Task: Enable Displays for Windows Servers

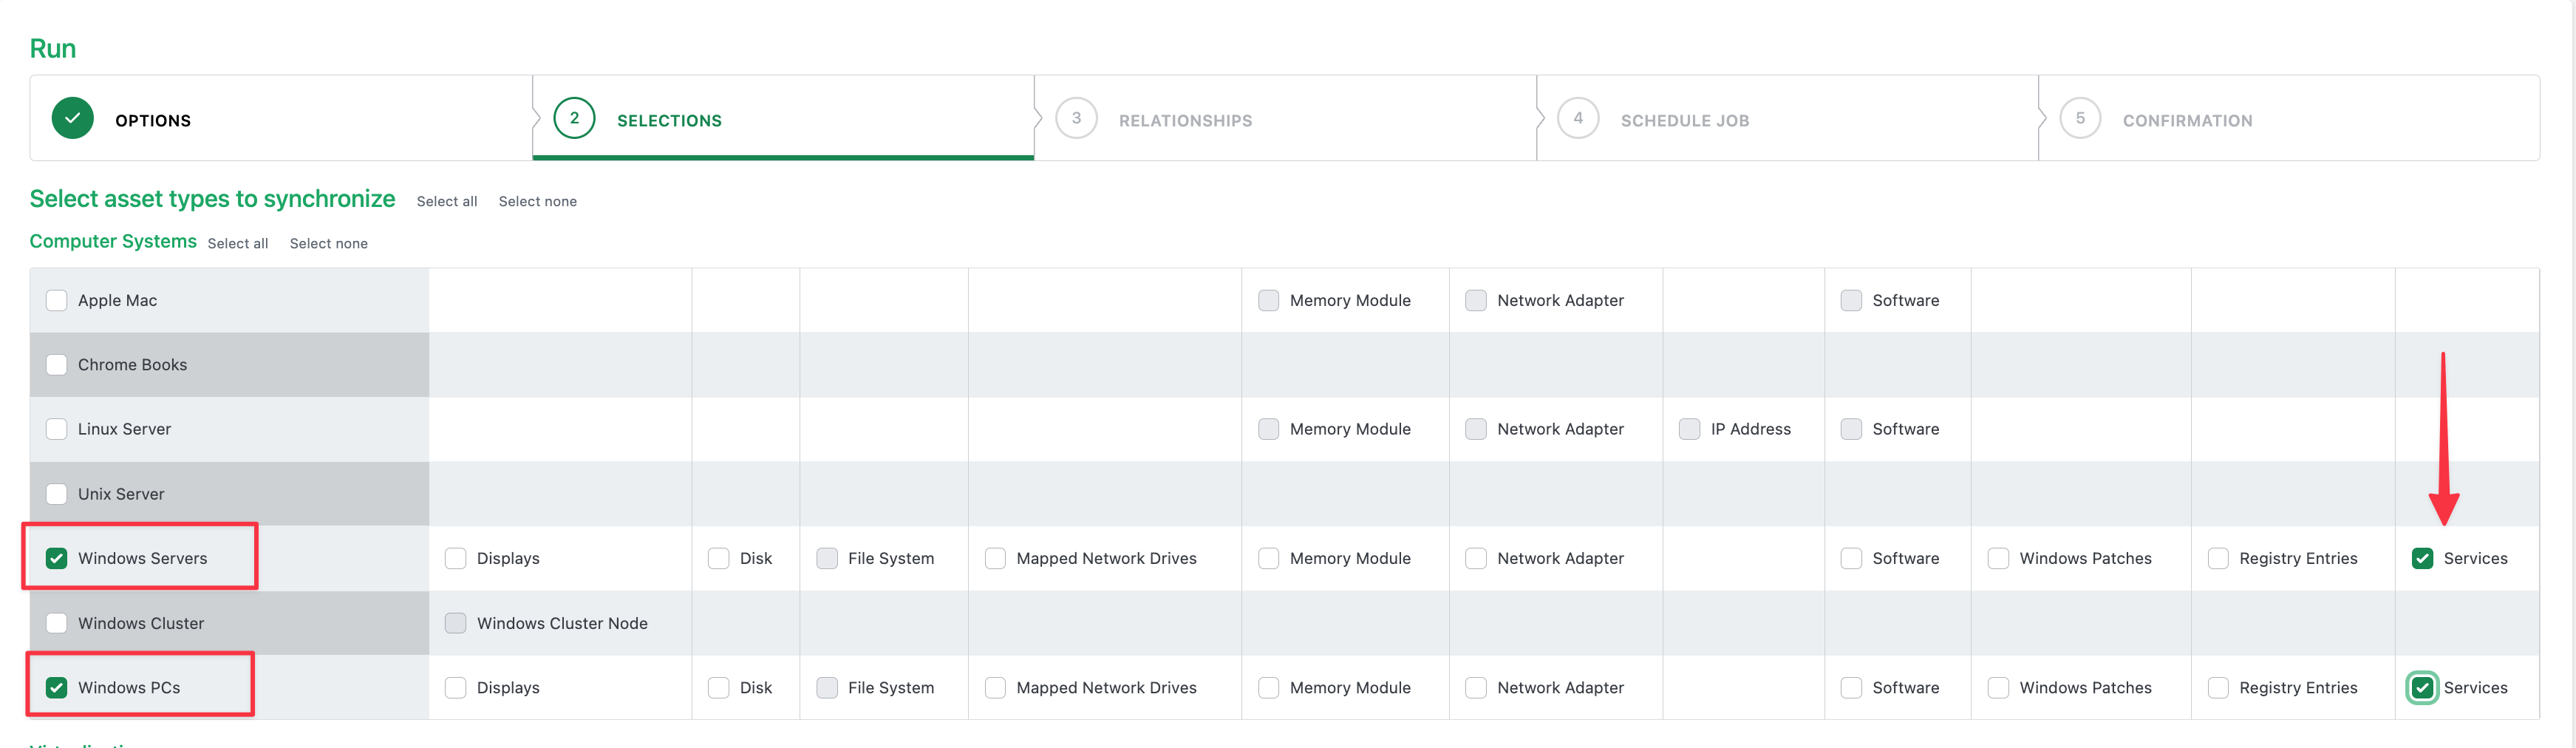Action: click(x=456, y=558)
